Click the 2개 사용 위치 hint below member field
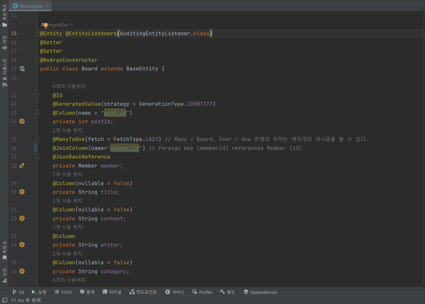The height and width of the screenshot is (304, 425). pos(67,174)
